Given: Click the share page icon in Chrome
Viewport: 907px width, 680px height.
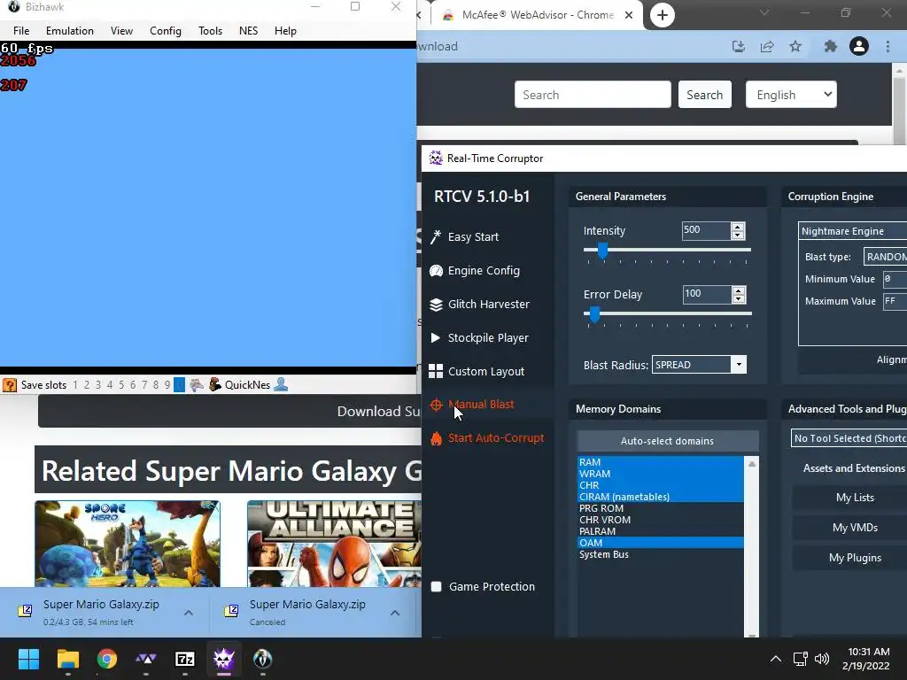Looking at the screenshot, I should (767, 46).
